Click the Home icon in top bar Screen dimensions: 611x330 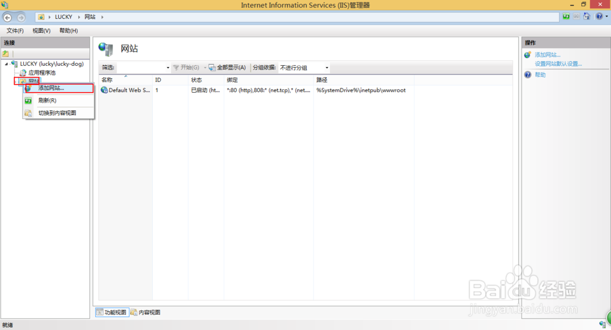[587, 16]
